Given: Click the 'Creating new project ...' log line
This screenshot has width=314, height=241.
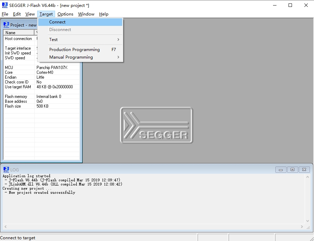Looking at the screenshot, I should (27, 188).
